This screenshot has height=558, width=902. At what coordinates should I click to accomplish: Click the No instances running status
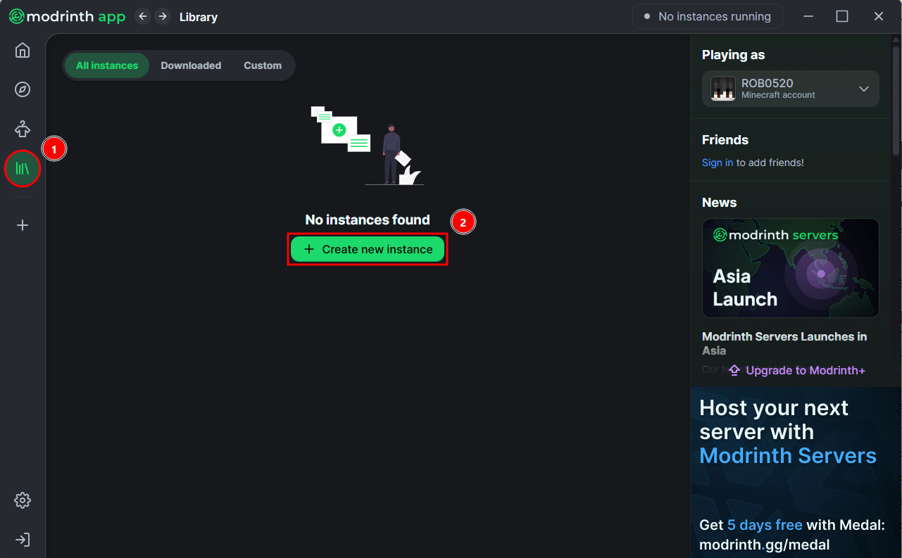point(708,16)
